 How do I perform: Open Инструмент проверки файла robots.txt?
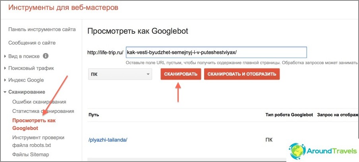(38, 141)
